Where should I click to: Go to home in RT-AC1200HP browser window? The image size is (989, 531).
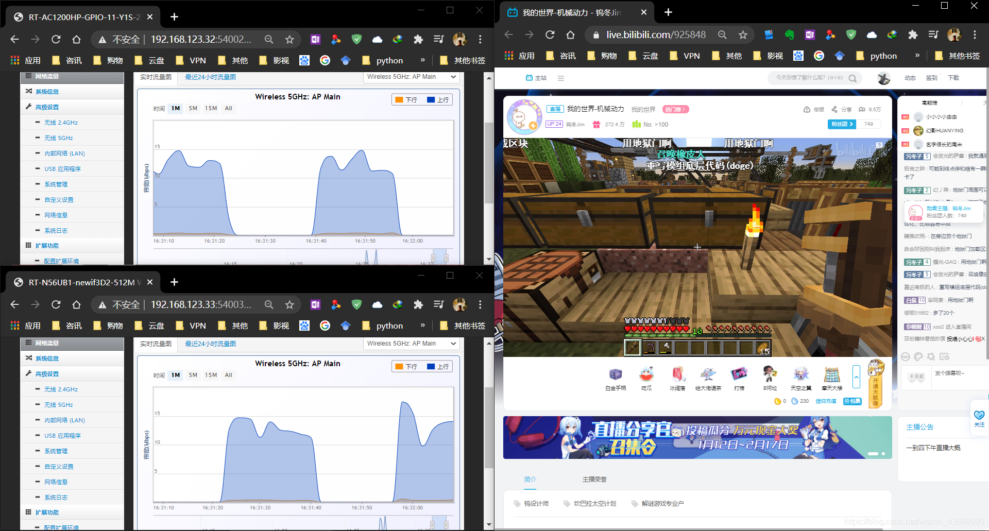click(x=76, y=39)
